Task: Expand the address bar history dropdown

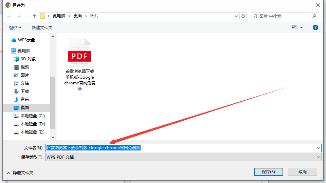Action: (236, 16)
